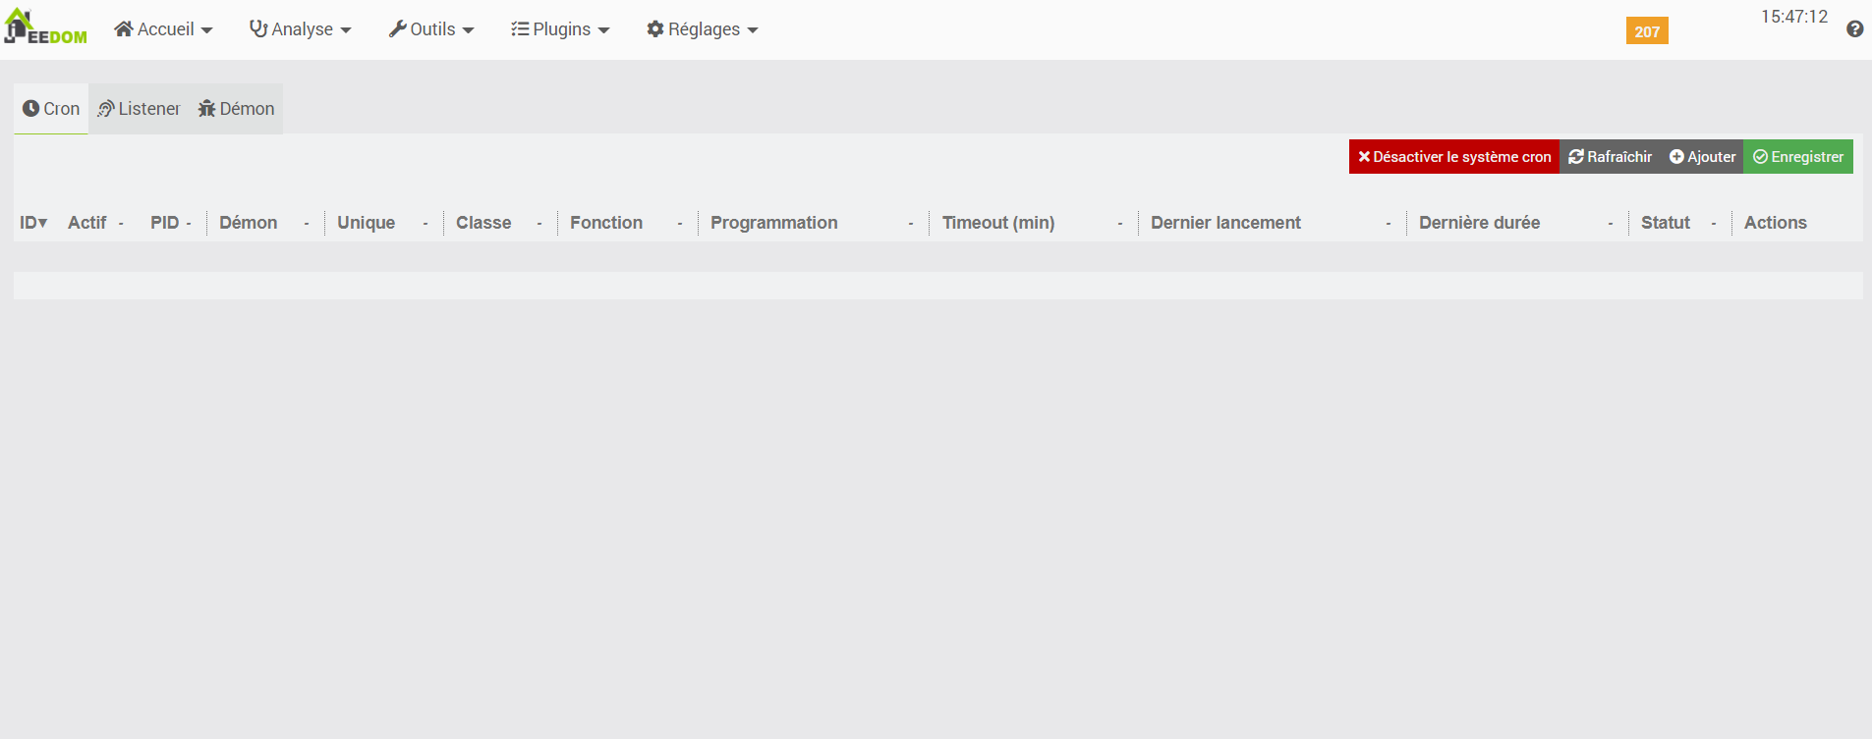
Task: Open the Réglages gear menu
Action: 703,29
